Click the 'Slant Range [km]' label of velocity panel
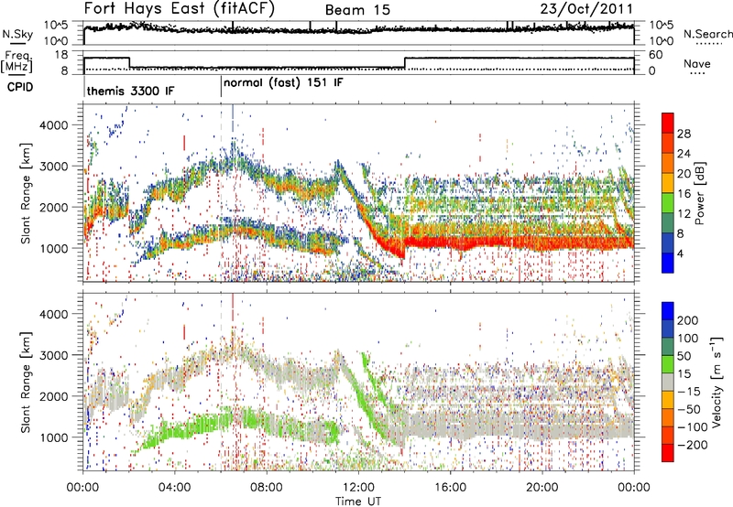Screen dimensions: 733x507 click(x=26, y=382)
